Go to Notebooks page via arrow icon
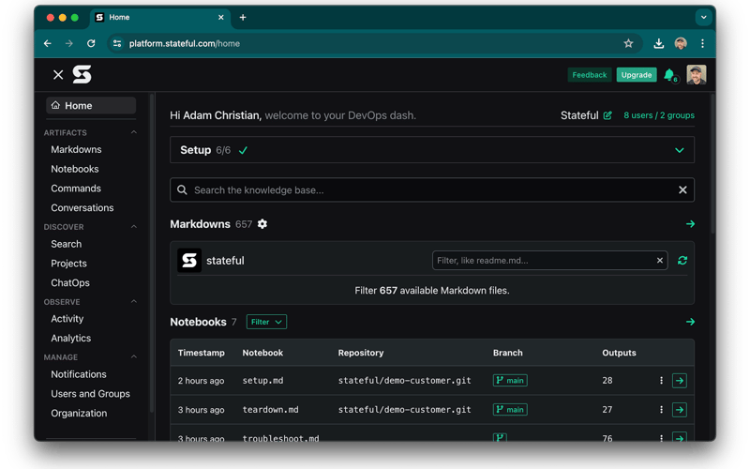The width and height of the screenshot is (750, 469). (x=690, y=322)
